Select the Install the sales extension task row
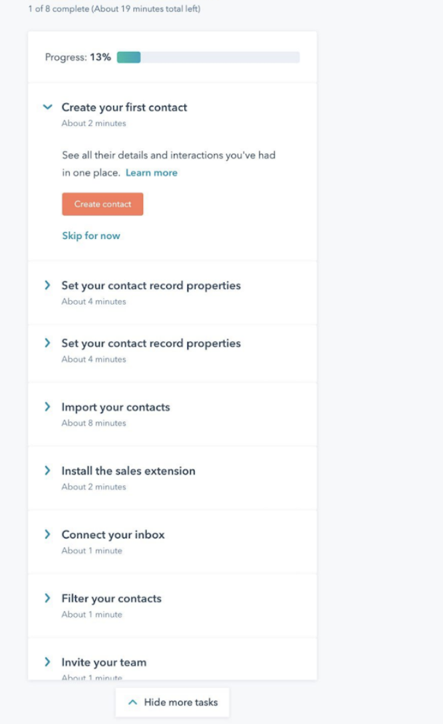 point(128,470)
